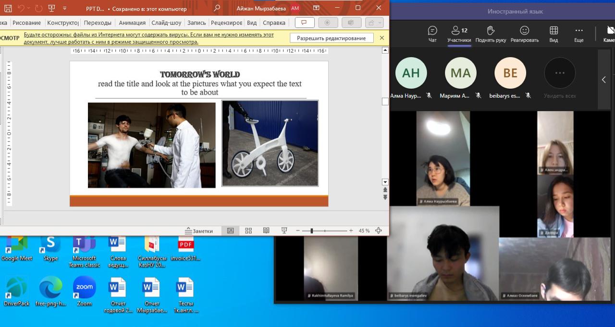Image resolution: width=615 pixels, height=327 pixels.
Task: Click Разрешить редактирование button
Action: [x=332, y=38]
